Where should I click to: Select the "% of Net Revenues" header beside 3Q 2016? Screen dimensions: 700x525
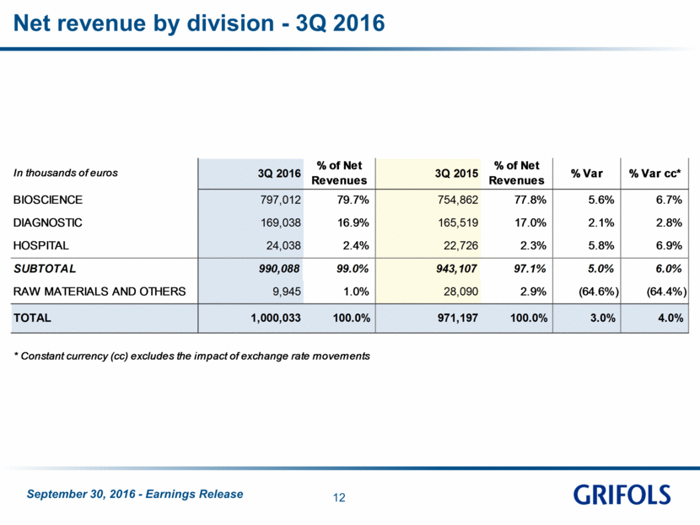[x=339, y=173]
